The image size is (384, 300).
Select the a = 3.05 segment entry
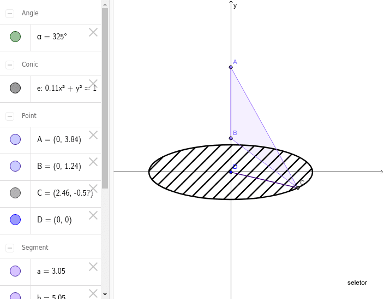coord(51,271)
